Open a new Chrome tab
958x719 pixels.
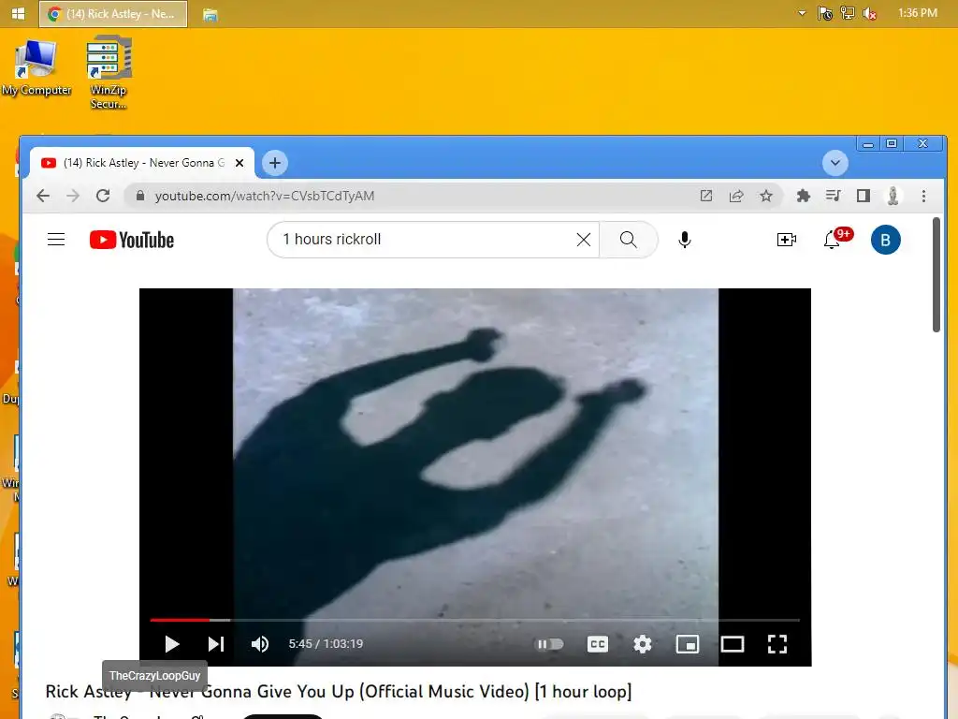(x=275, y=163)
